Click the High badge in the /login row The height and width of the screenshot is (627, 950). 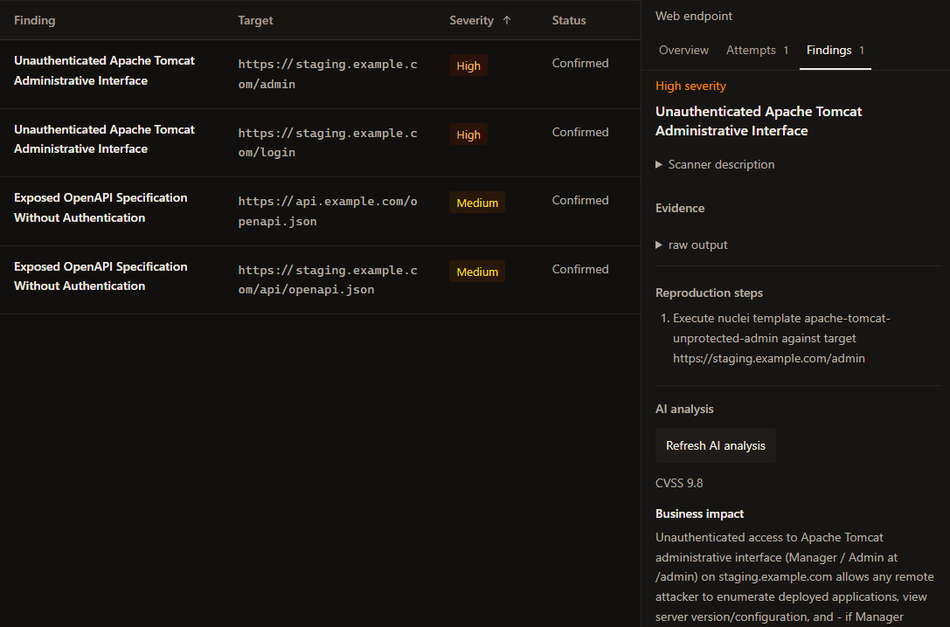[468, 134]
